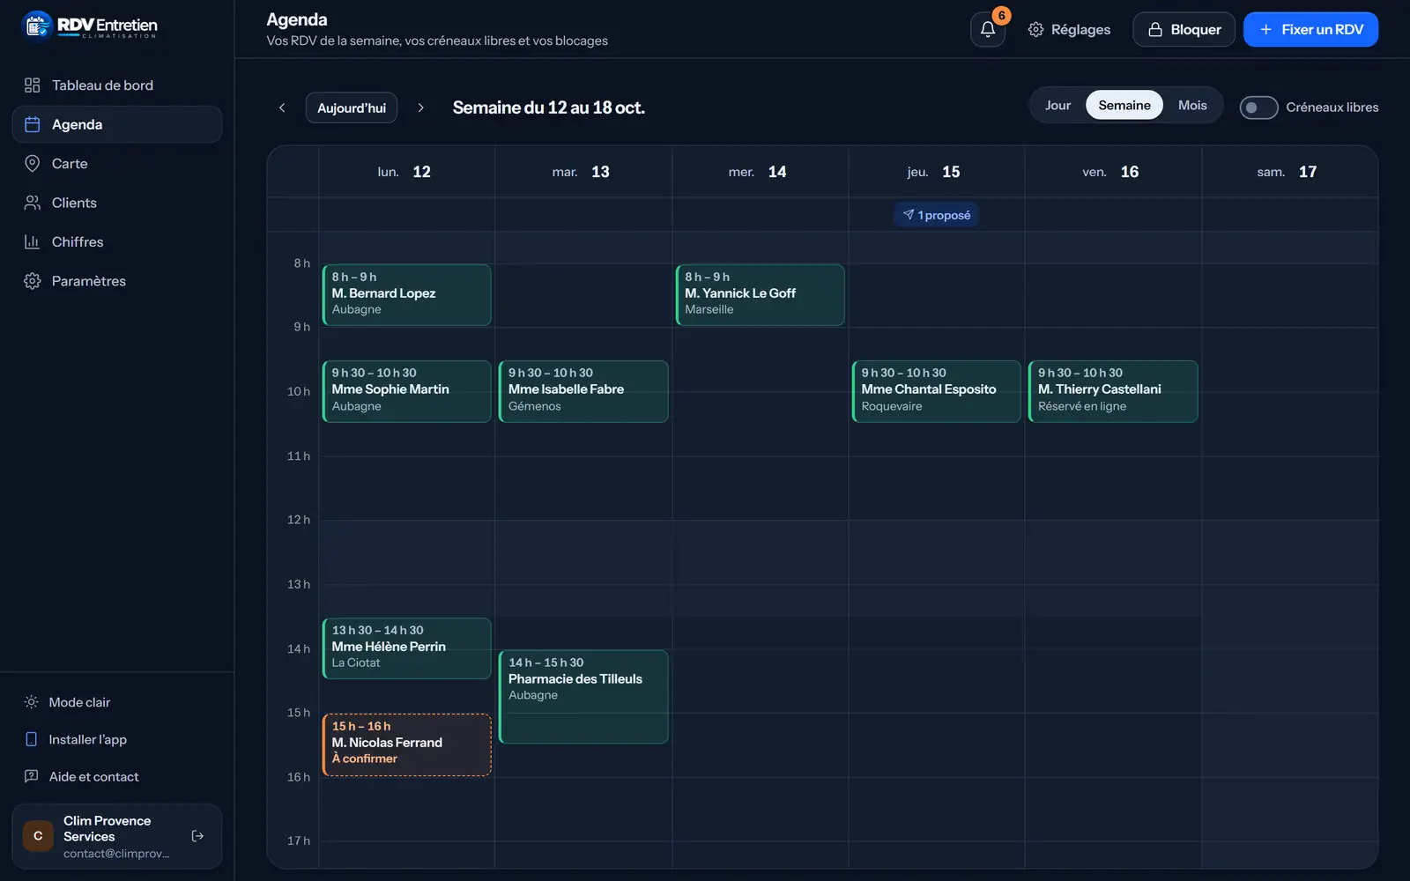Click the Agenda calendar icon in sidebar
1410x881 pixels.
point(33,124)
